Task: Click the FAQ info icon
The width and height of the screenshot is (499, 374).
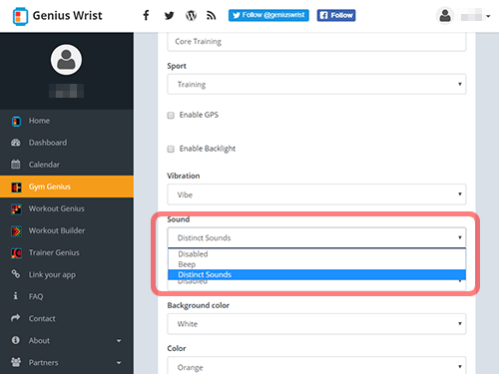Action: (x=15, y=295)
